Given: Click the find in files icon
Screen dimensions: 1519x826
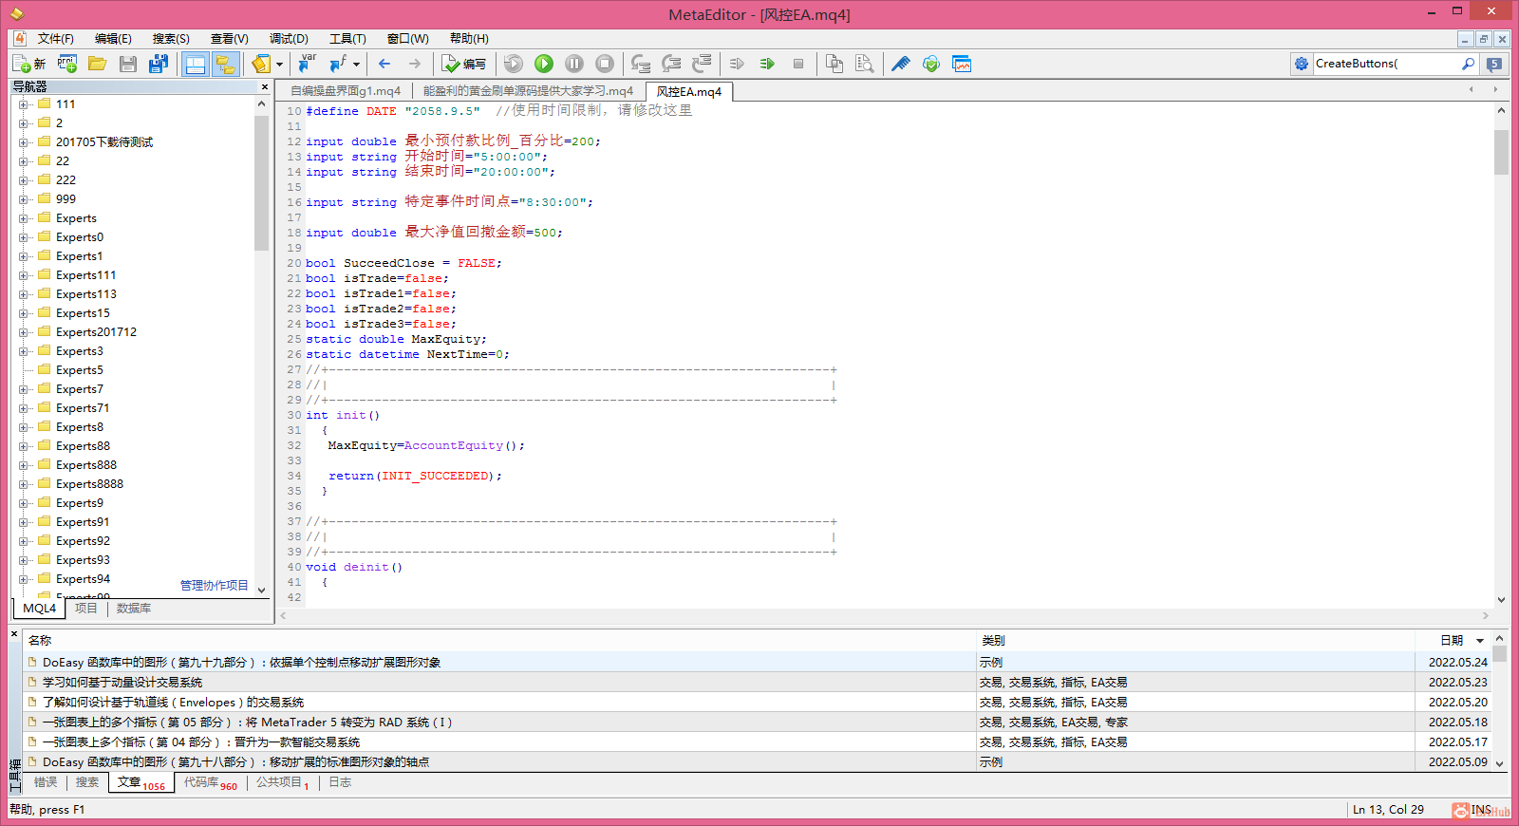Looking at the screenshot, I should pyautogui.click(x=865, y=64).
